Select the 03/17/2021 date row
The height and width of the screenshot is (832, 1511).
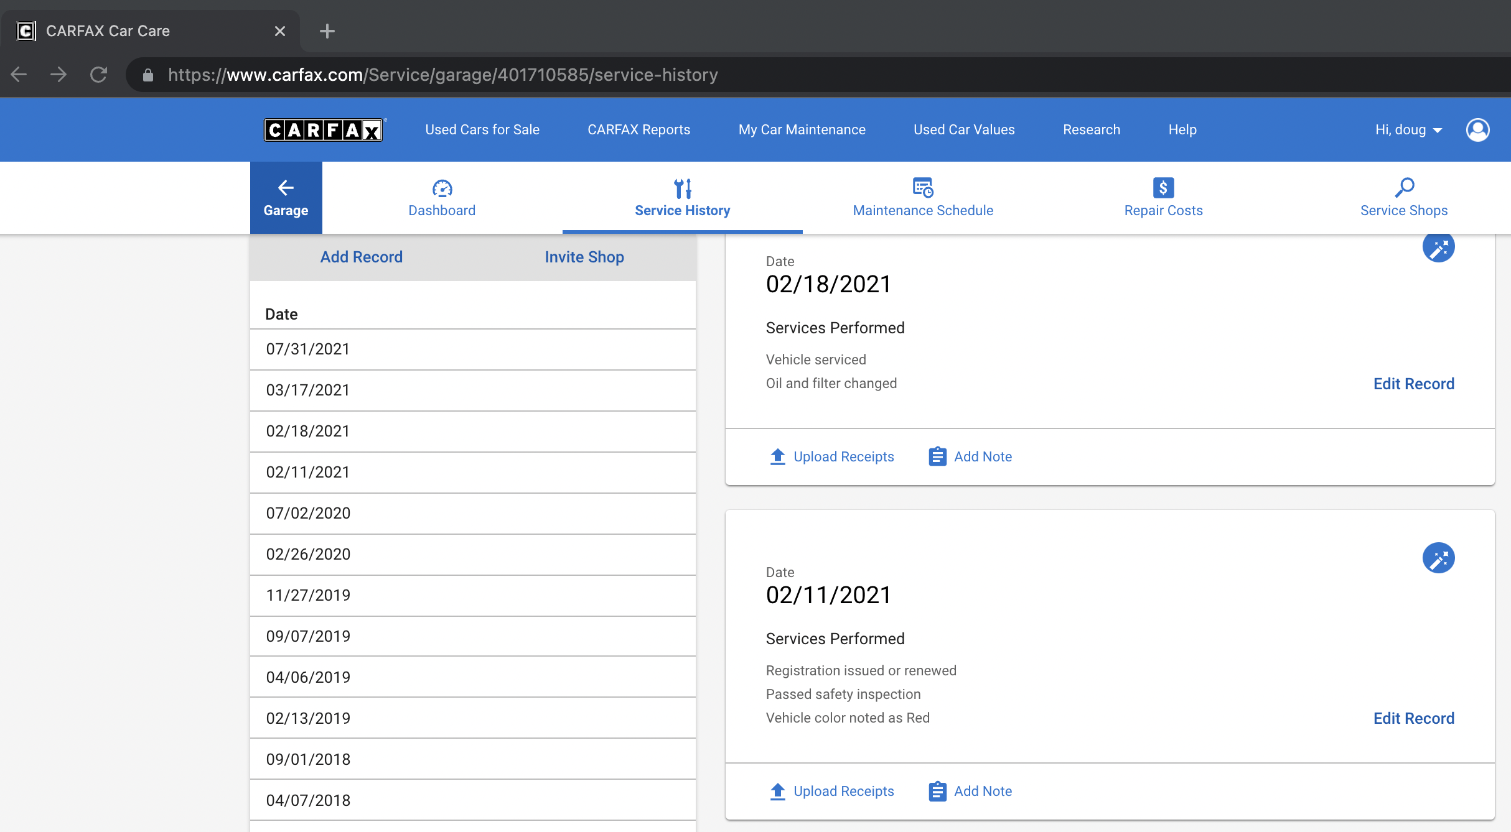[x=473, y=391]
